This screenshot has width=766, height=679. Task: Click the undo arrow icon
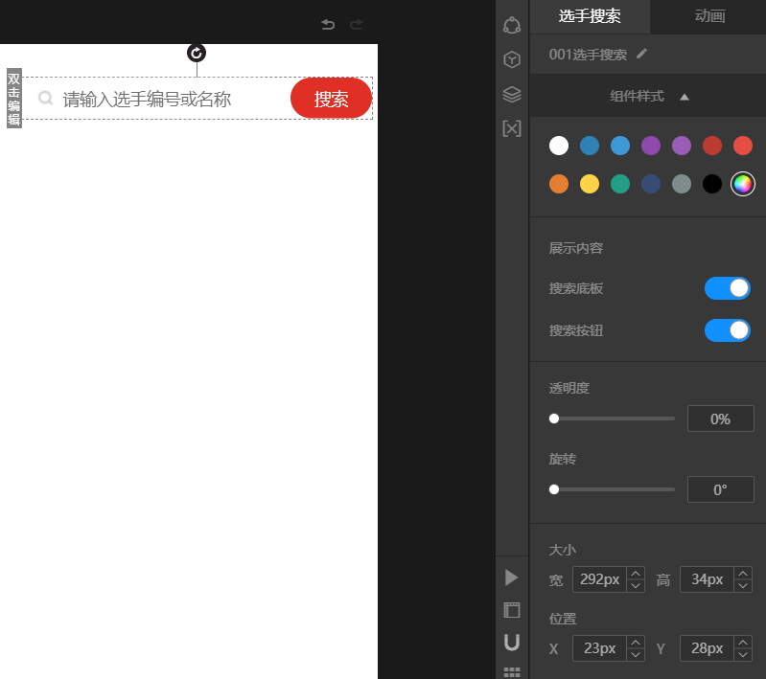pos(328,24)
